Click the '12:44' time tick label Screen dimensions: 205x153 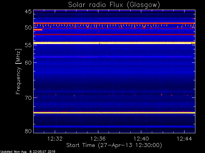[184, 139]
